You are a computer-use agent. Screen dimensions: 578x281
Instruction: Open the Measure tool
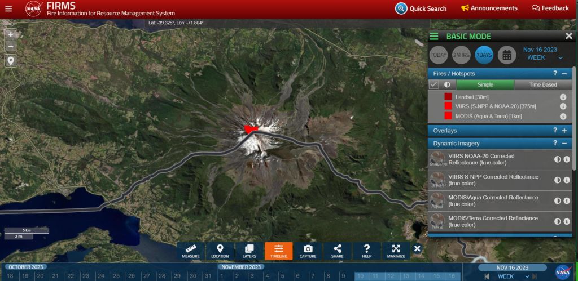(x=191, y=251)
